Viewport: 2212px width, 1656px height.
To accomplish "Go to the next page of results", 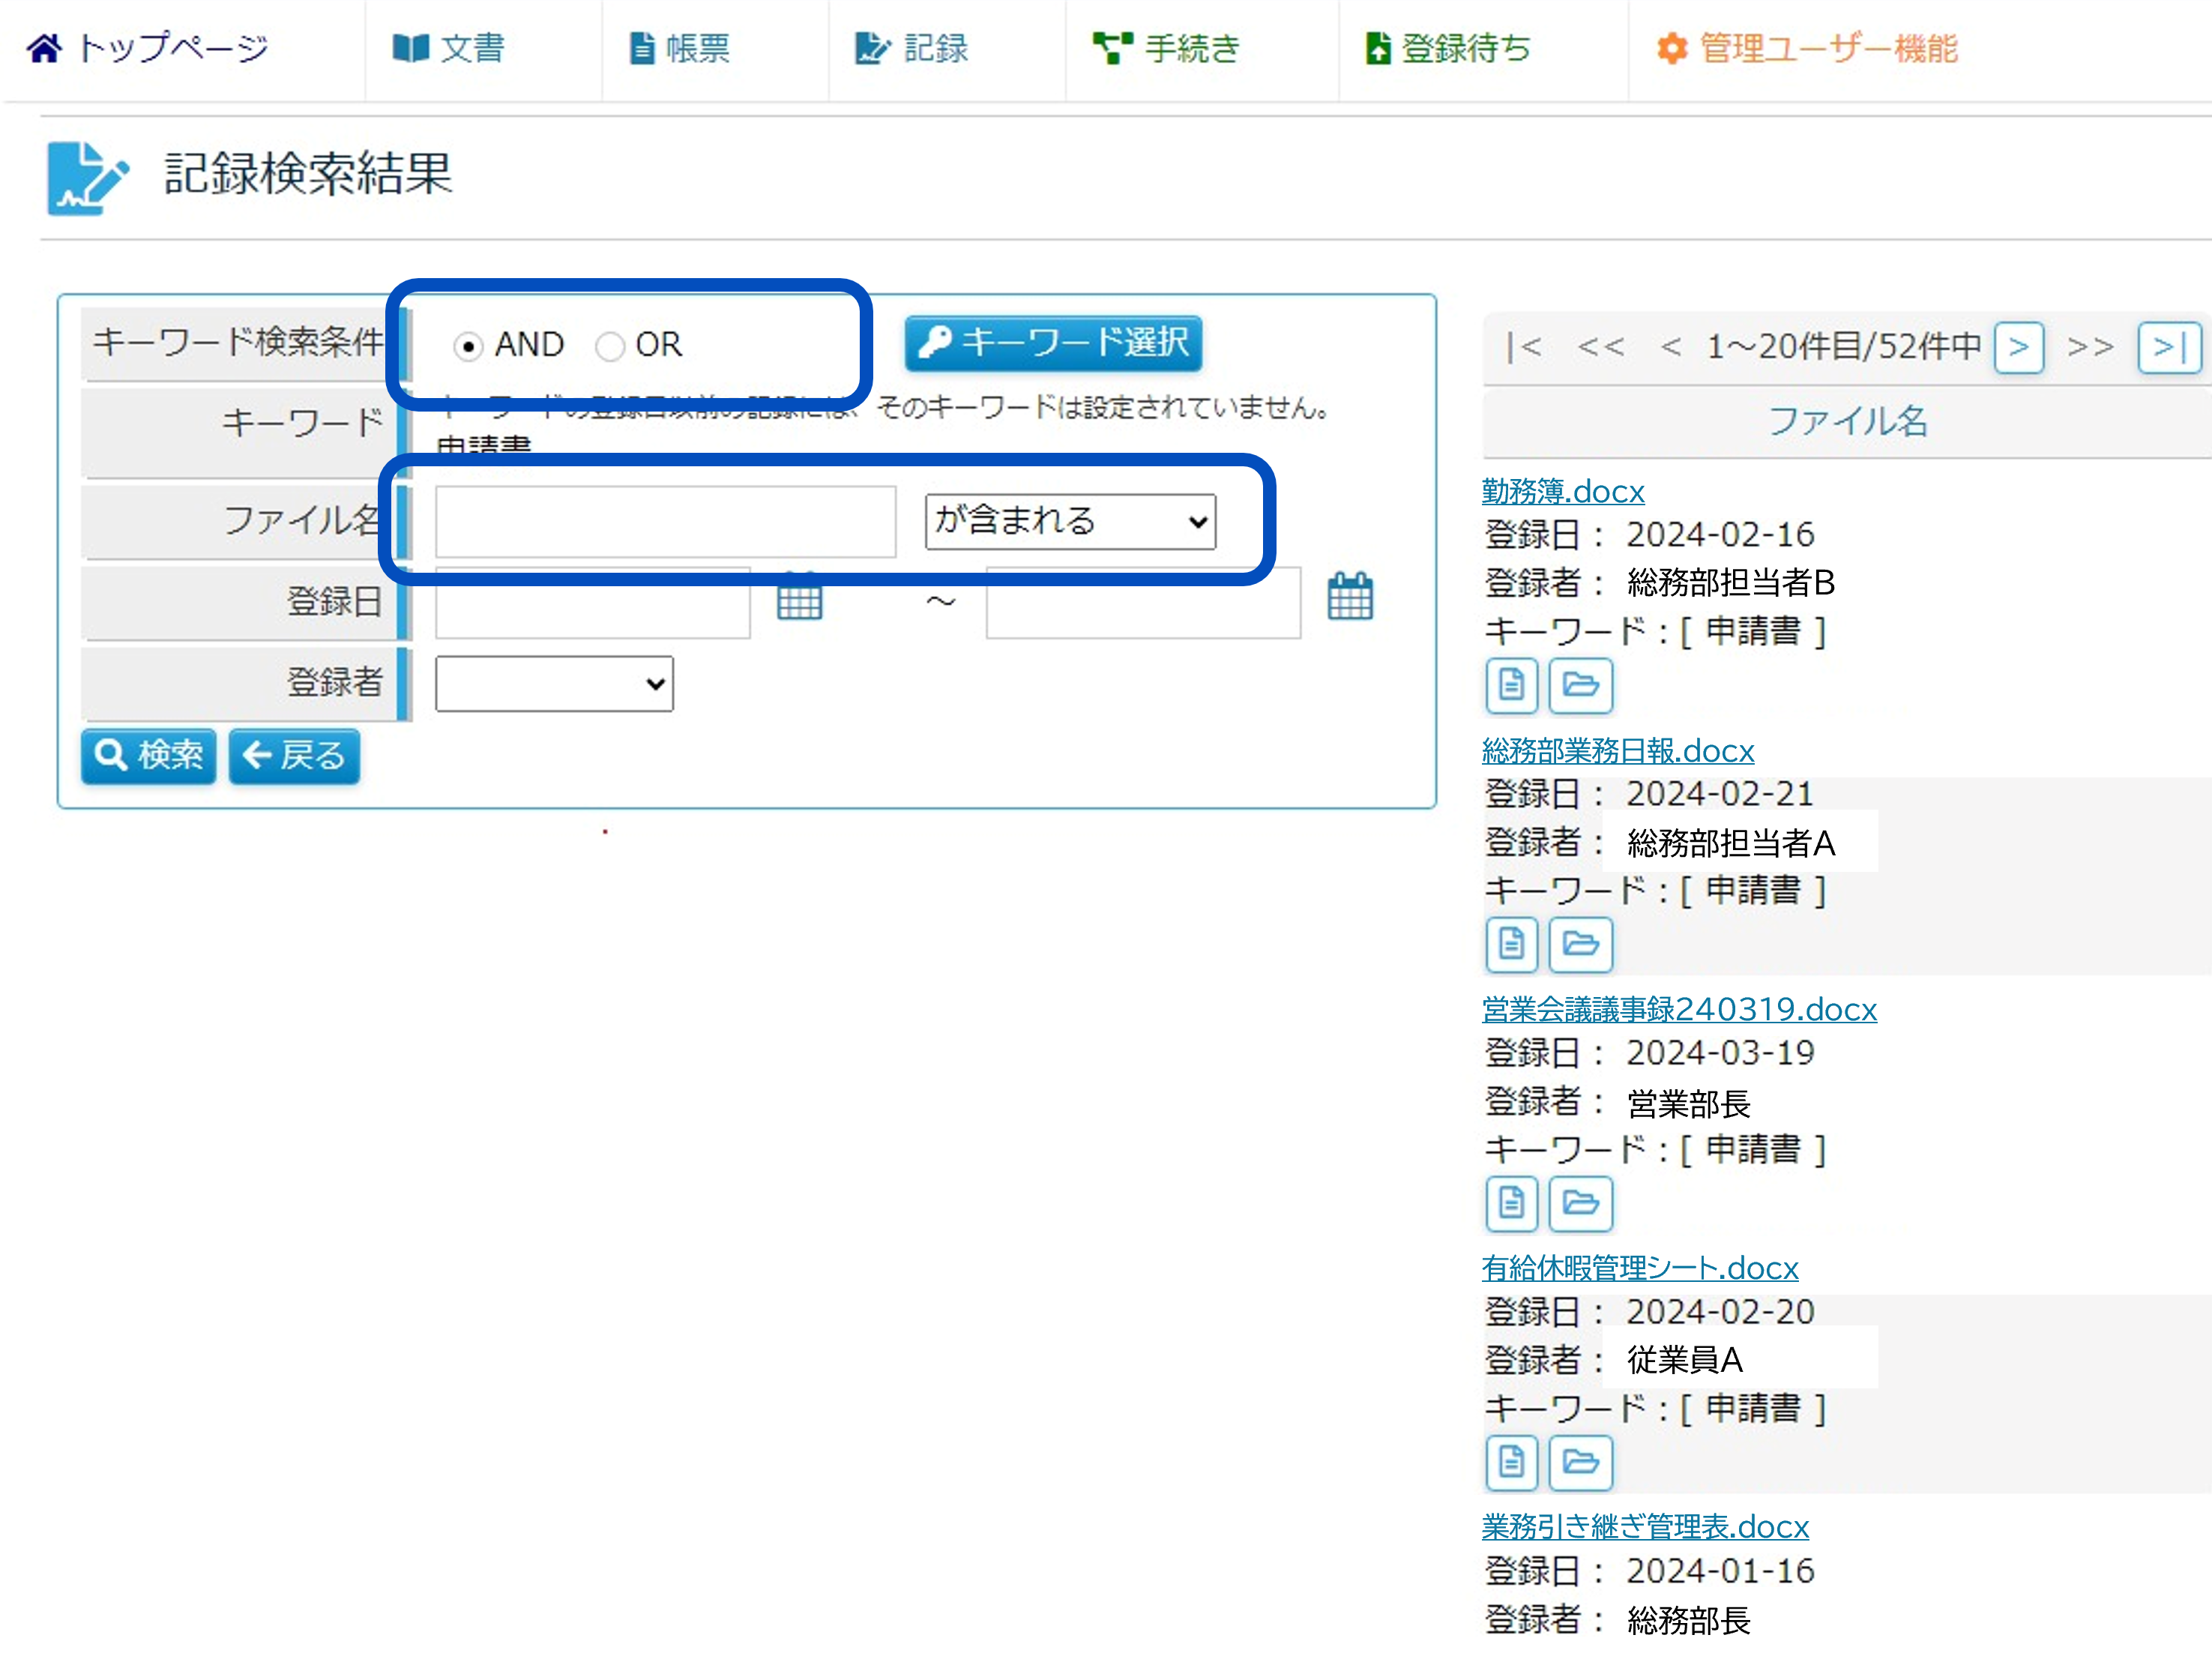I will [2018, 347].
